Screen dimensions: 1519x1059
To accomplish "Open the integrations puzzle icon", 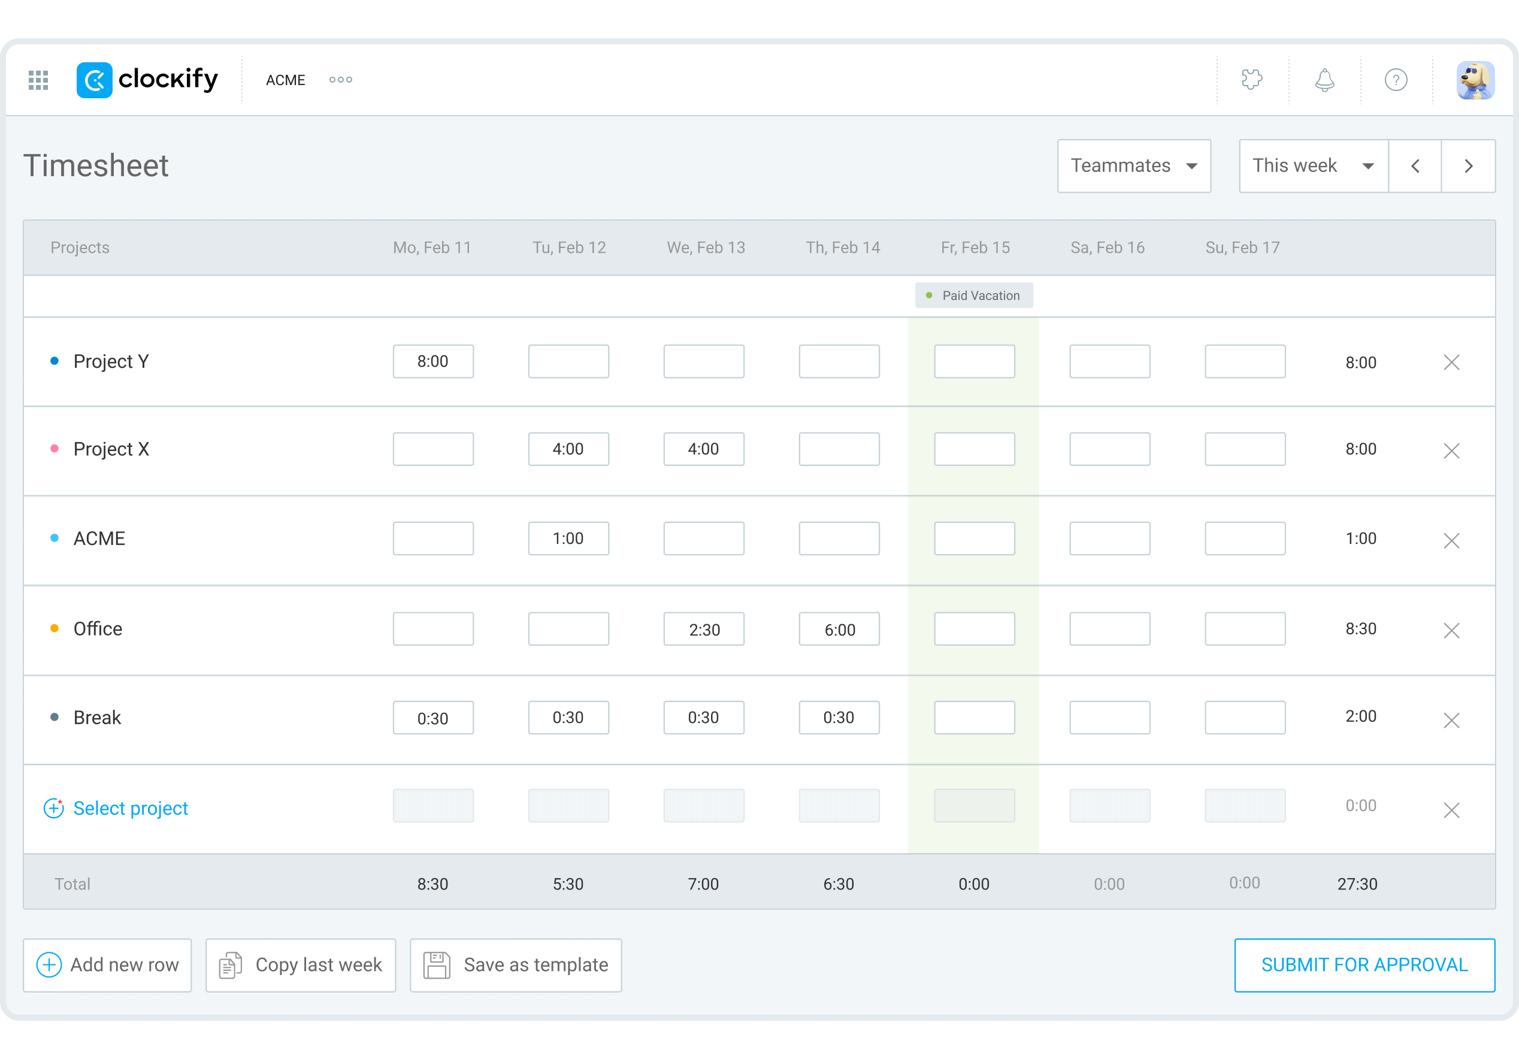I will (x=1252, y=80).
